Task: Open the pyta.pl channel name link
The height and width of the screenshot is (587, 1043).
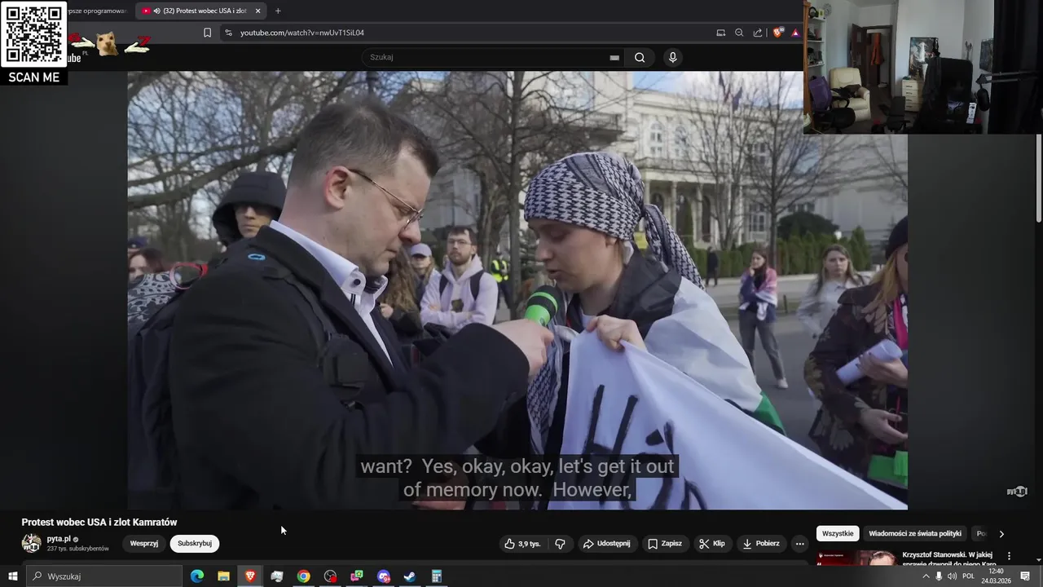Action: pos(59,539)
